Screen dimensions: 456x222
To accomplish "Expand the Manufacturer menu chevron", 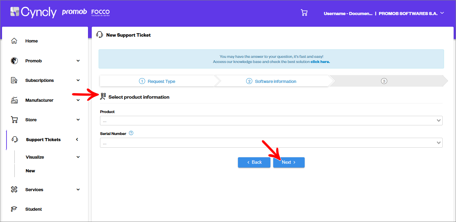I will pyautogui.click(x=78, y=100).
